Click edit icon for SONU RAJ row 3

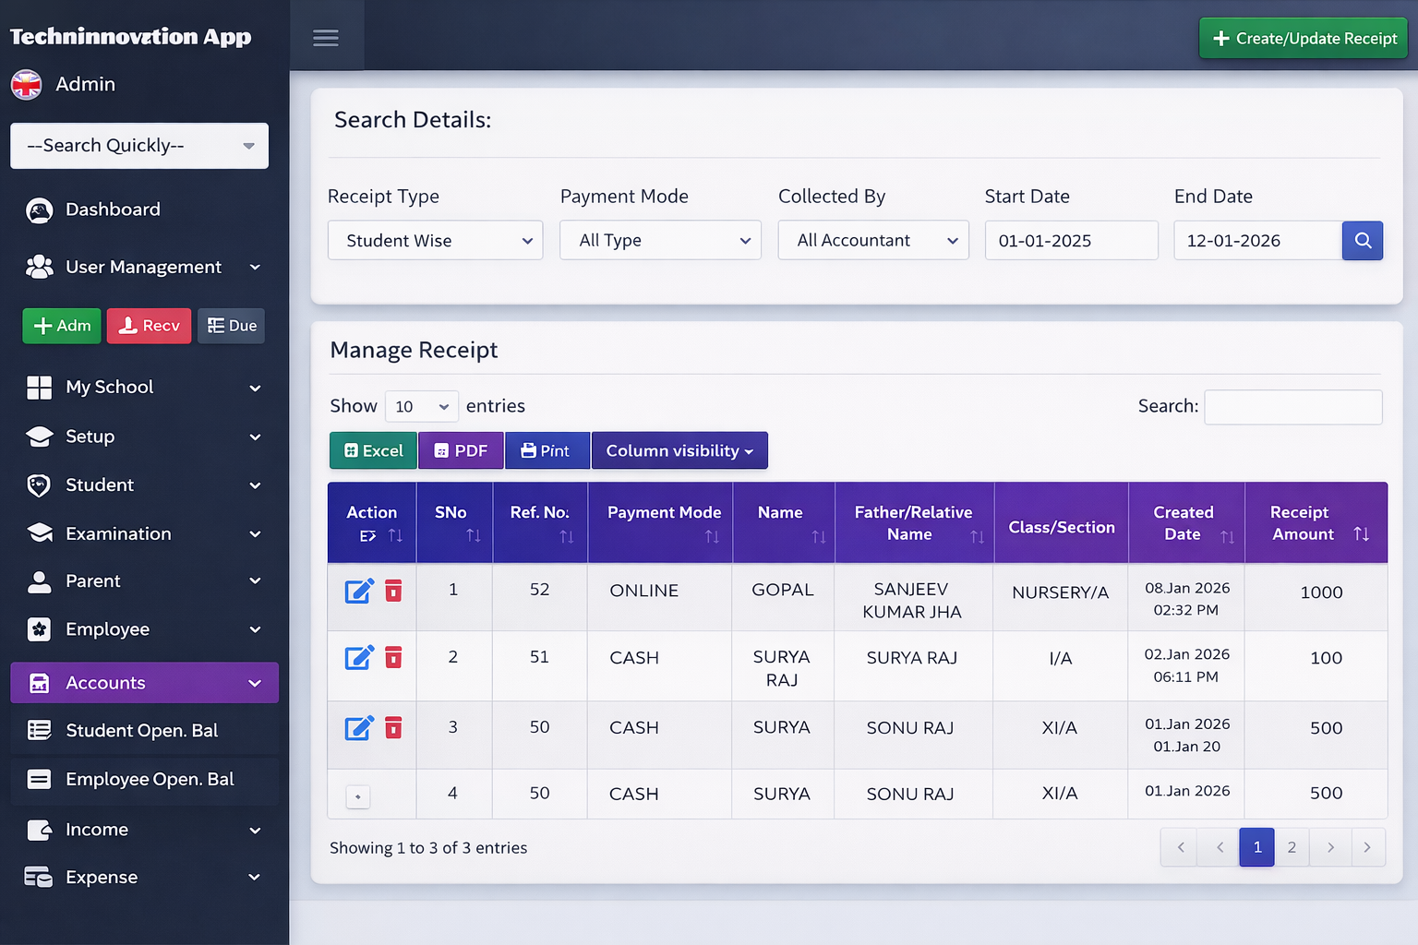pyautogui.click(x=358, y=728)
